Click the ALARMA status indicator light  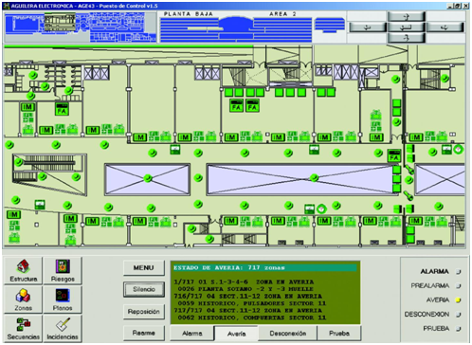tap(458, 271)
